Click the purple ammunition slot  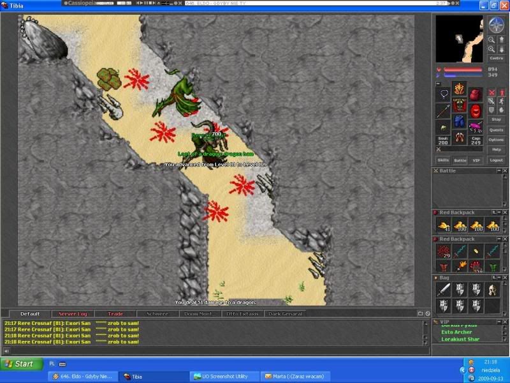(x=476, y=128)
